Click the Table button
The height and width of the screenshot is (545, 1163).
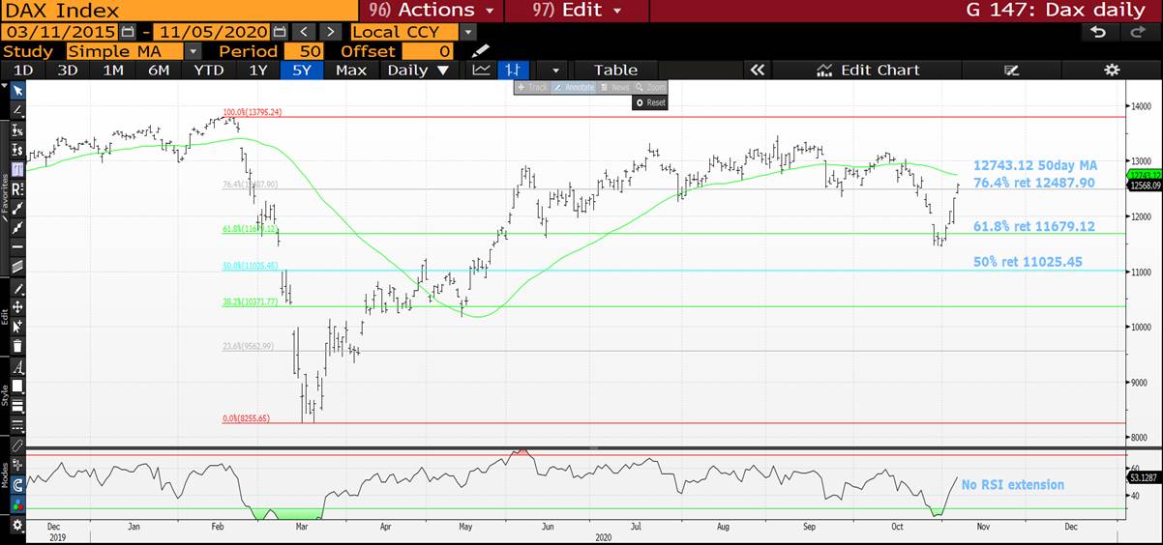click(x=615, y=70)
